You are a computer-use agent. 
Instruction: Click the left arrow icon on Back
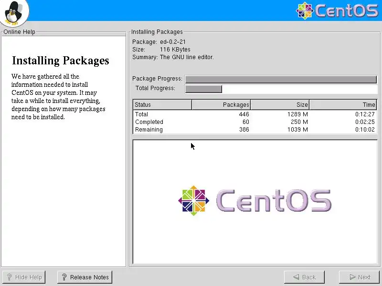click(296, 277)
